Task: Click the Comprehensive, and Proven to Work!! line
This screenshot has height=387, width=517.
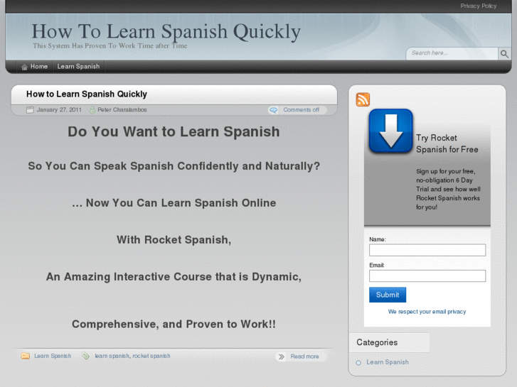Action: tap(174, 324)
